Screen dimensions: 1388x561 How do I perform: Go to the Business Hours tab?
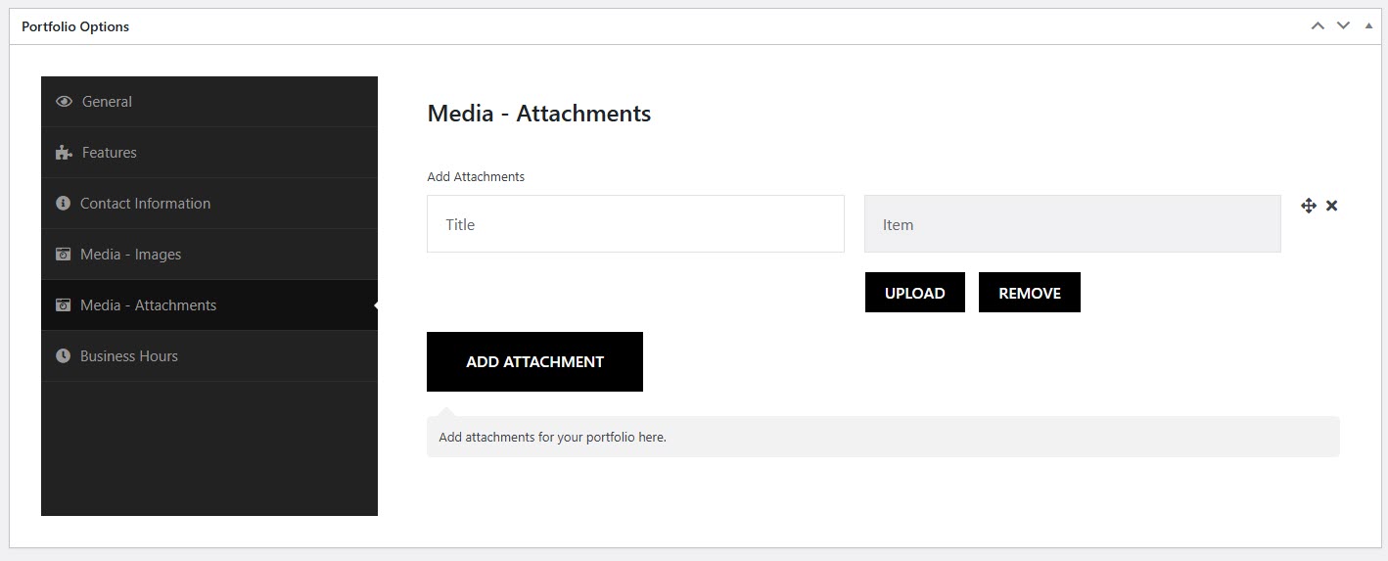coord(129,356)
